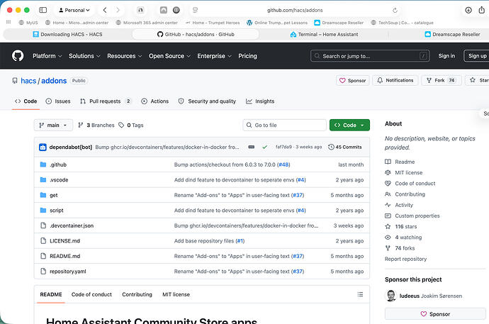Click in Search or jump to field
The height and width of the screenshot is (324, 489).
(x=370, y=56)
